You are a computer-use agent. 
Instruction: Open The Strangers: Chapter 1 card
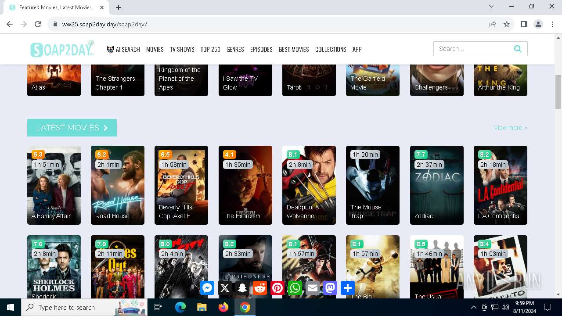[118, 80]
